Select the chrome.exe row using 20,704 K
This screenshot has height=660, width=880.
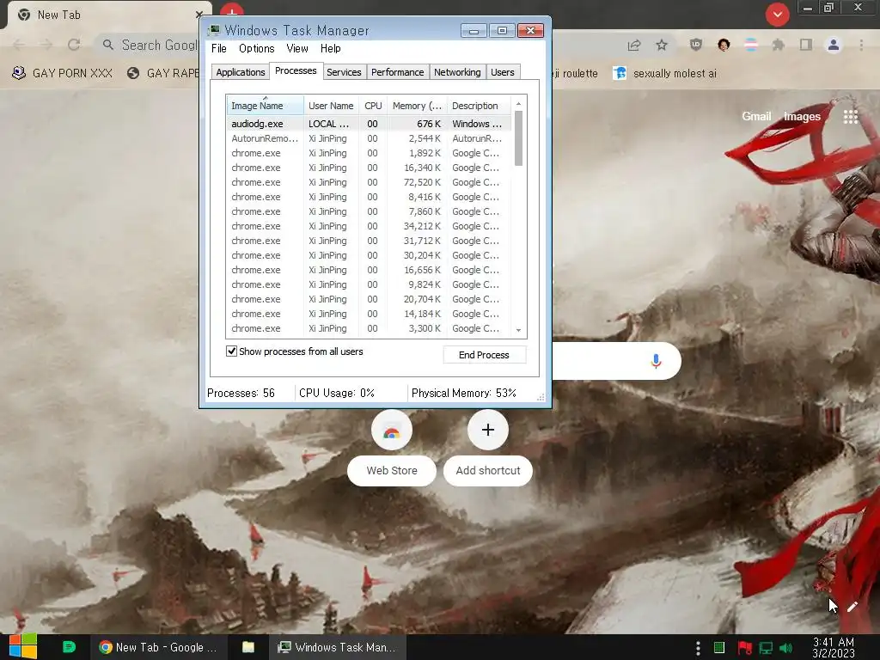pos(369,299)
